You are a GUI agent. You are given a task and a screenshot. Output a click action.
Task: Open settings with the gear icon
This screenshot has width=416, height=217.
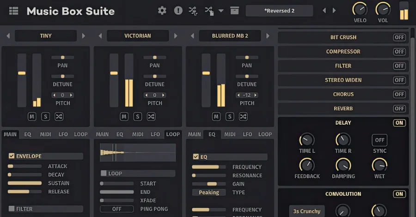click(162, 11)
